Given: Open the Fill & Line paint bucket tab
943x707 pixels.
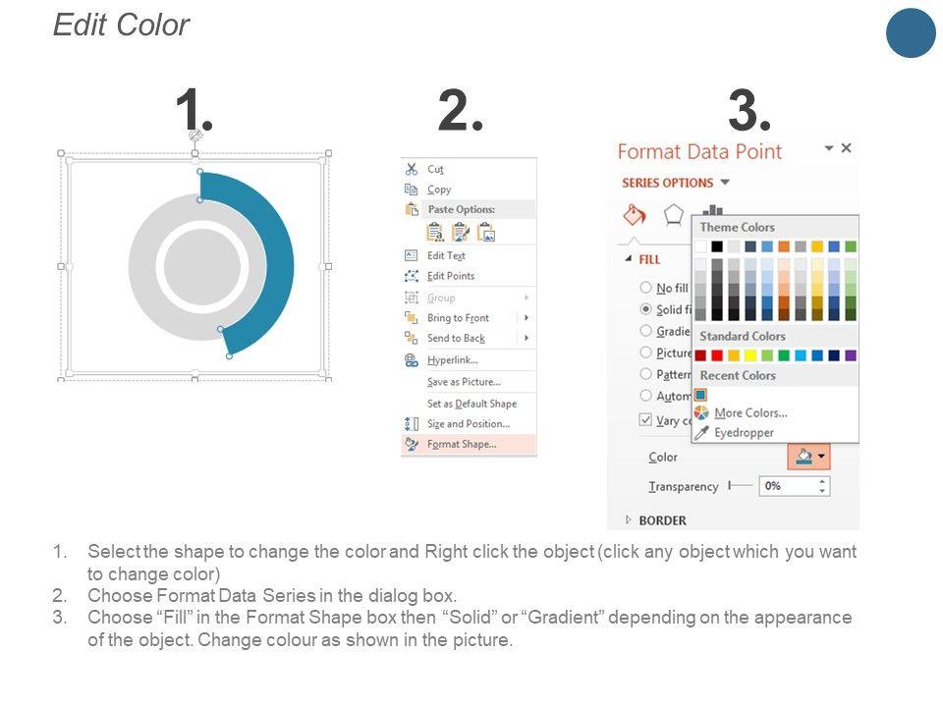Looking at the screenshot, I should 636,214.
